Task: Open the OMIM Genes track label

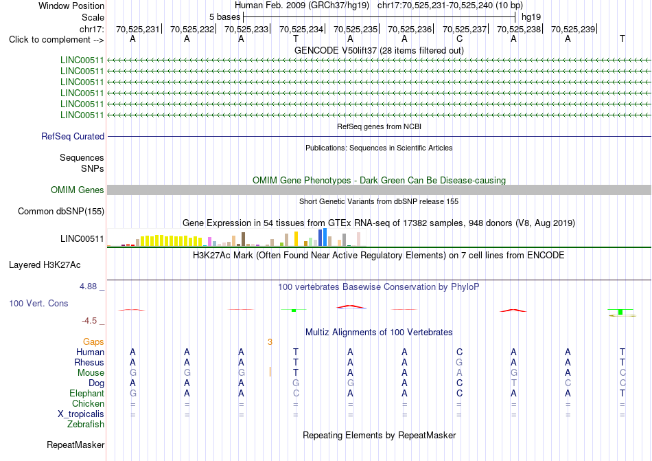Action: point(78,190)
